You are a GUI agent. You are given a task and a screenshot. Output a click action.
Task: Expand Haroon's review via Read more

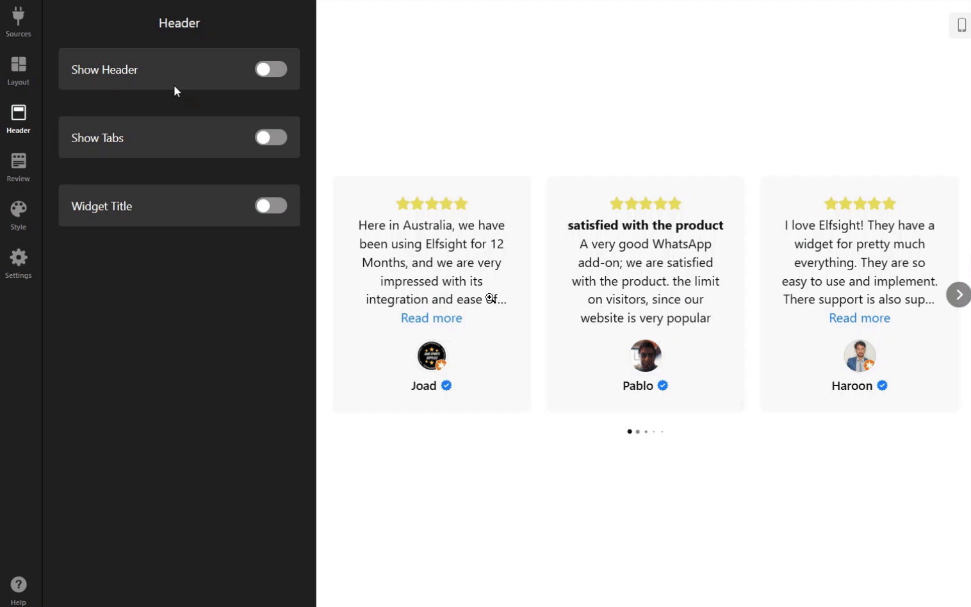pyautogui.click(x=859, y=318)
